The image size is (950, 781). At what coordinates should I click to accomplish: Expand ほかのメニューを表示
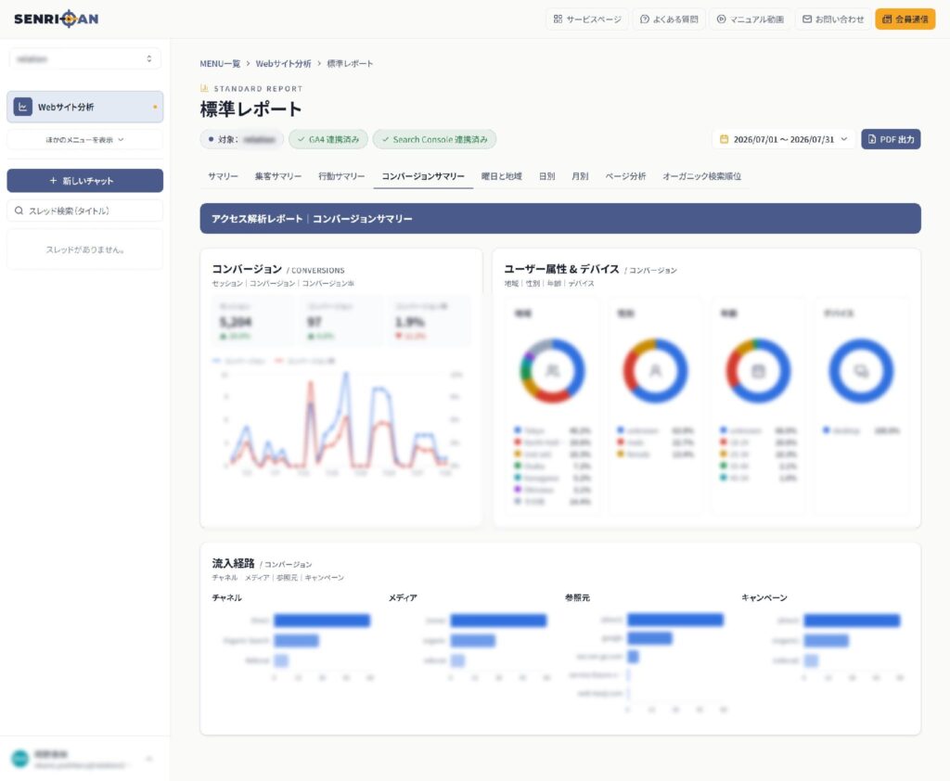pos(84,139)
